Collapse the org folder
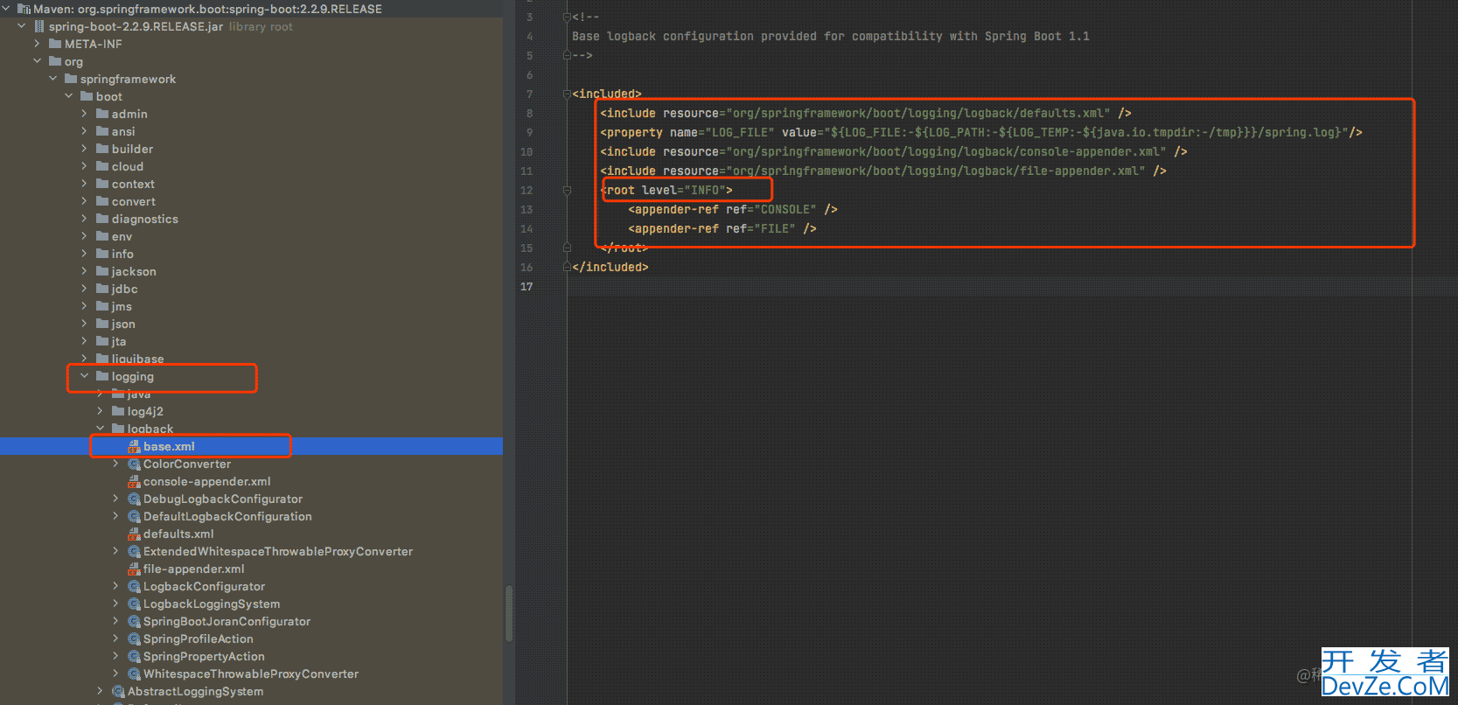The height and width of the screenshot is (705, 1458). point(38,61)
